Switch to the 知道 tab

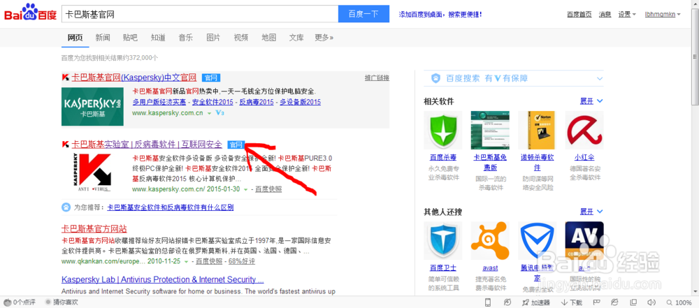pos(158,38)
